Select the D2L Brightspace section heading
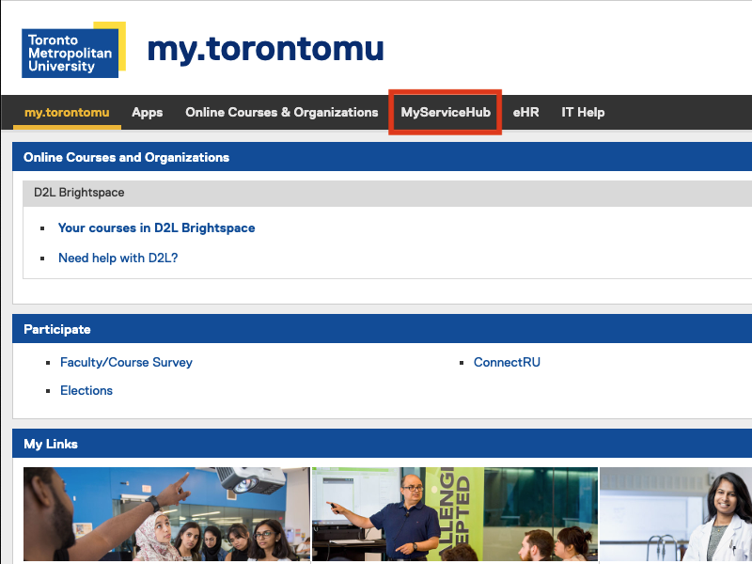 pyautogui.click(x=387, y=193)
